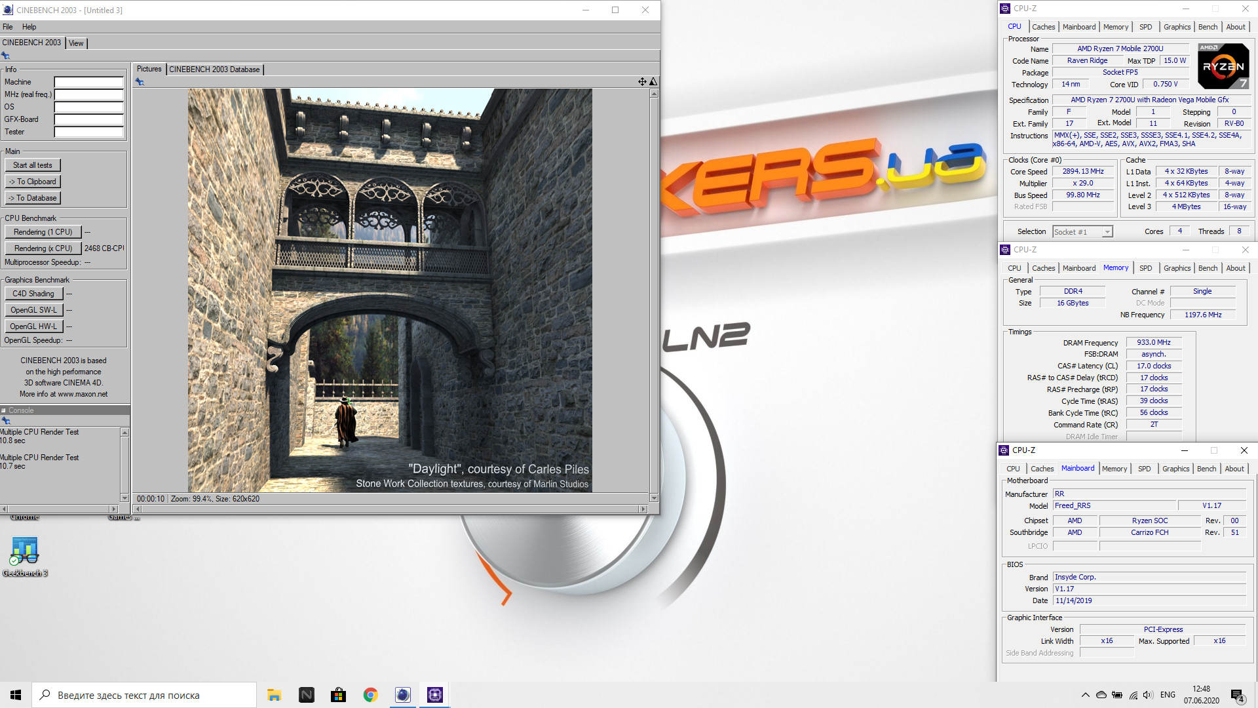Click the move/pan crosshair icon above the picture
The height and width of the screenshot is (708, 1258).
[642, 81]
